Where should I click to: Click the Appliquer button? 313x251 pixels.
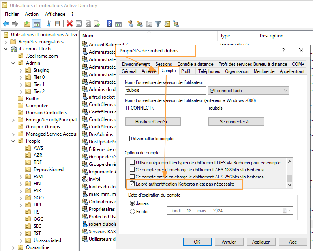pyautogui.click(x=261, y=242)
